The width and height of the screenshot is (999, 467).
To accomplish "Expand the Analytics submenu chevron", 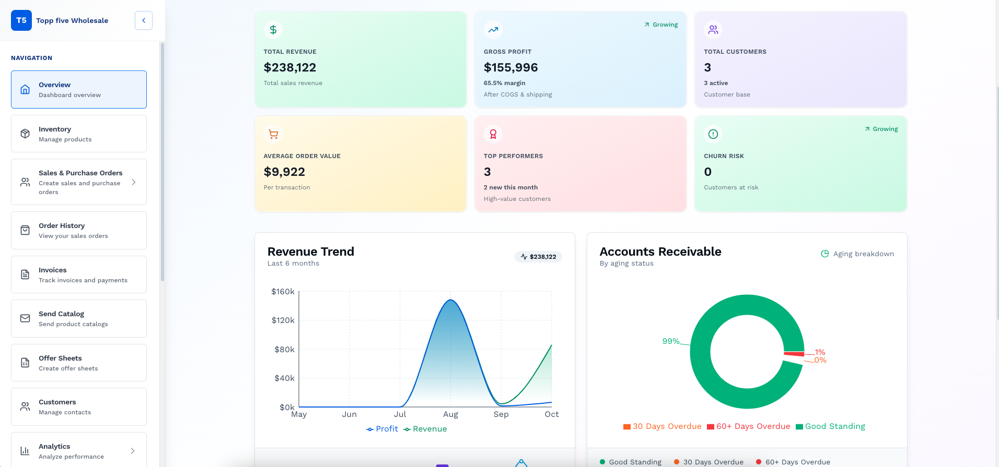I will 133,451.
